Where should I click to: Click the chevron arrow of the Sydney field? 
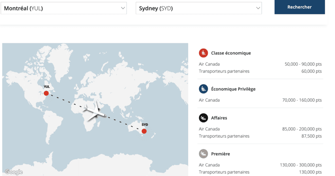click(258, 8)
